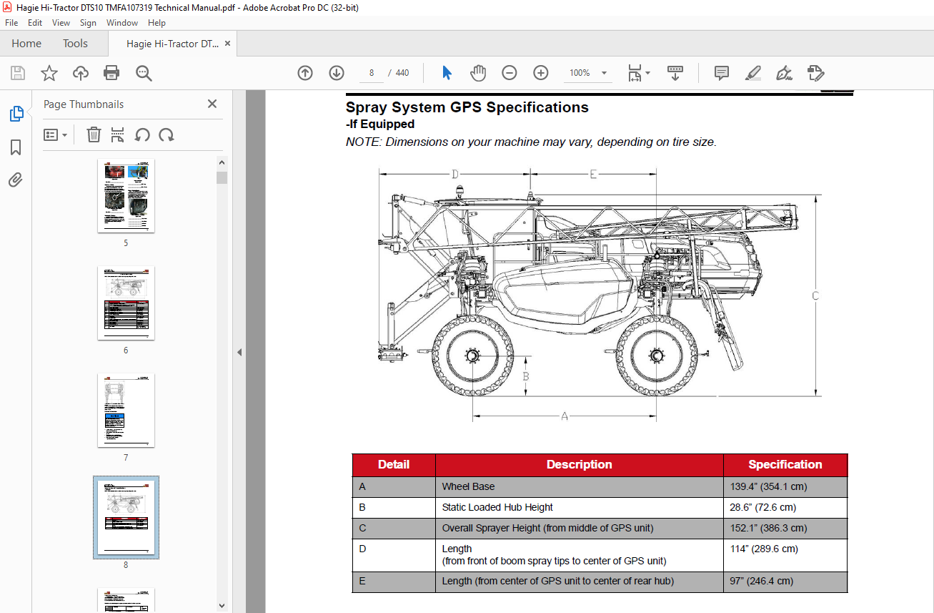
Task: Click the 139.4" (354.1 cm) specification cell
Action: 785,486
